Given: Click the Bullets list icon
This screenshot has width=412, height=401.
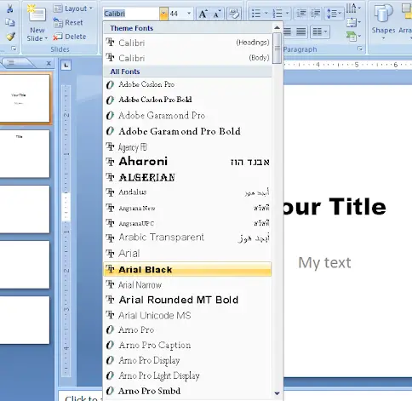Looking at the screenshot, I should pyautogui.click(x=256, y=14).
